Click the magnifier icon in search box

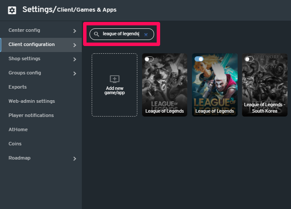point(96,34)
